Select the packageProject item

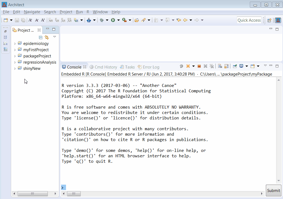(37, 56)
